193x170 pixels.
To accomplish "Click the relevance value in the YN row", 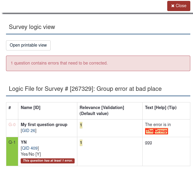I will coord(81,143).
